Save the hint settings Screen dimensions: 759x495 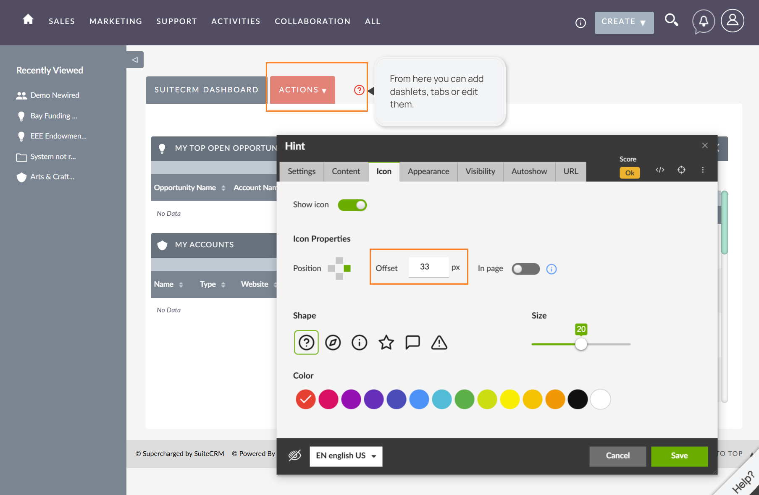pos(679,456)
